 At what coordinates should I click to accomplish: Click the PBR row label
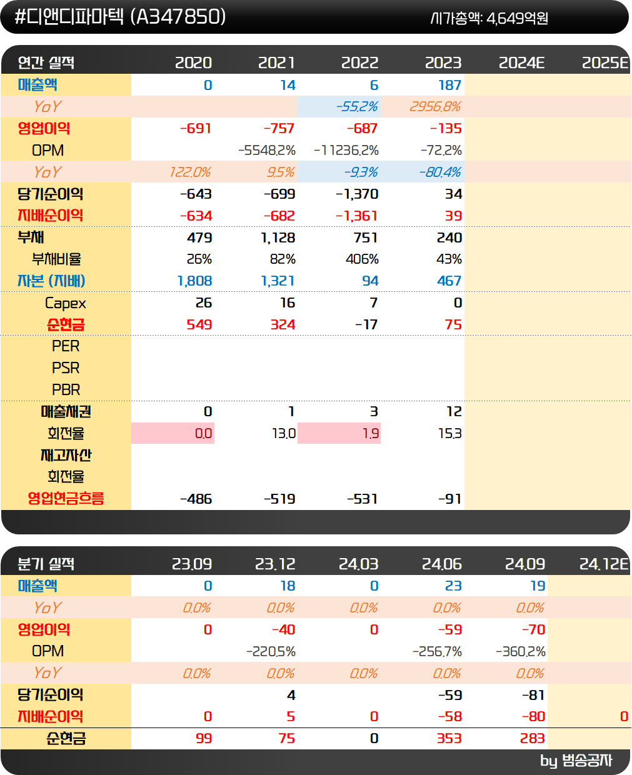66,390
